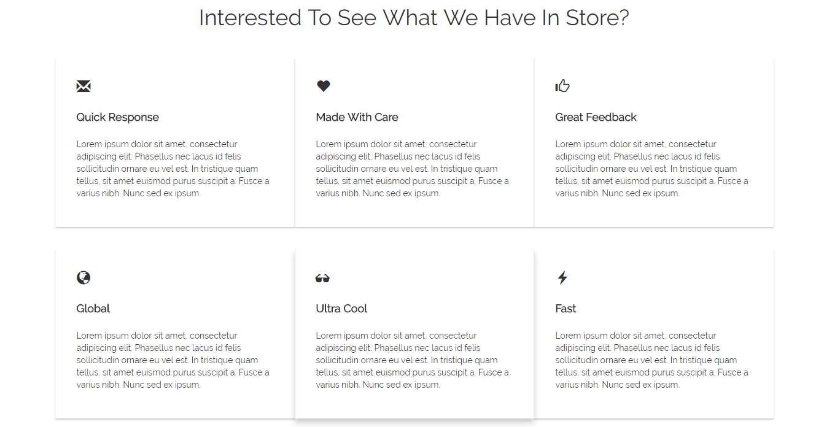
Task: Click the paragraph text in Fast card
Action: pos(651,360)
